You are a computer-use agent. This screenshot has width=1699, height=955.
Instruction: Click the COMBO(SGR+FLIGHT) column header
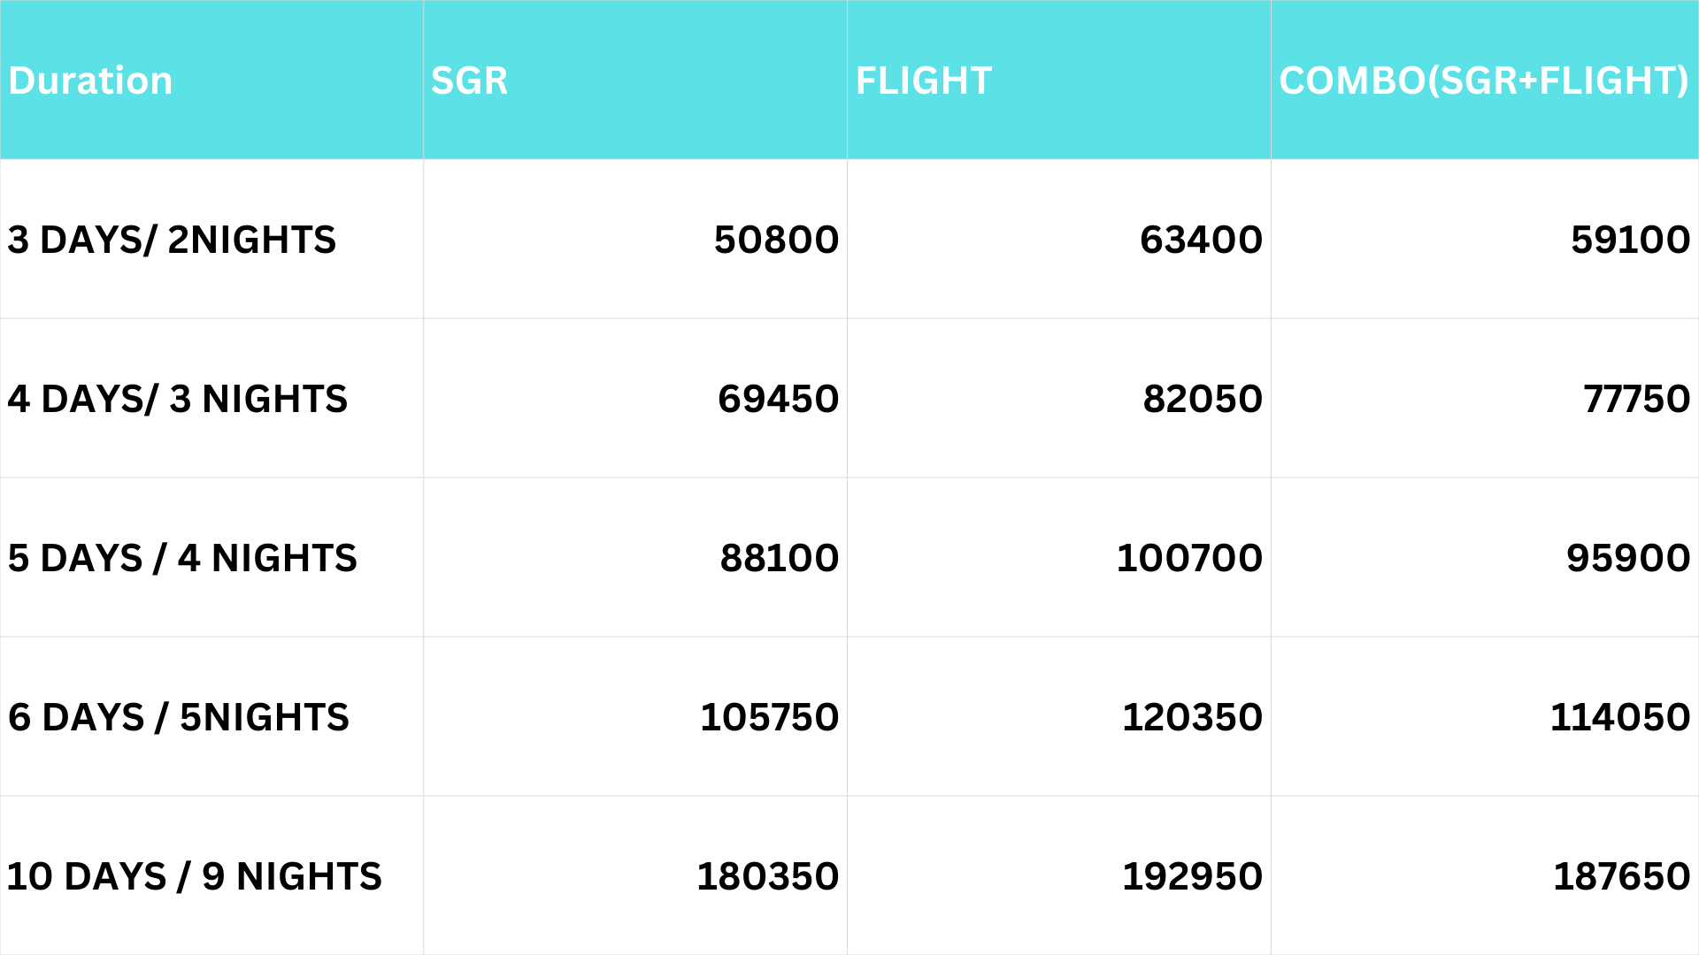[x=1484, y=80]
